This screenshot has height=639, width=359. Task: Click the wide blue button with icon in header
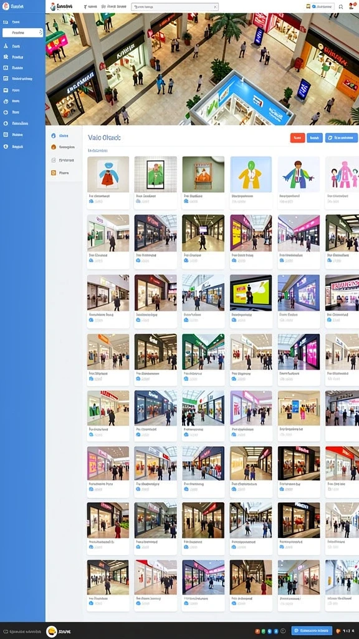pos(342,138)
